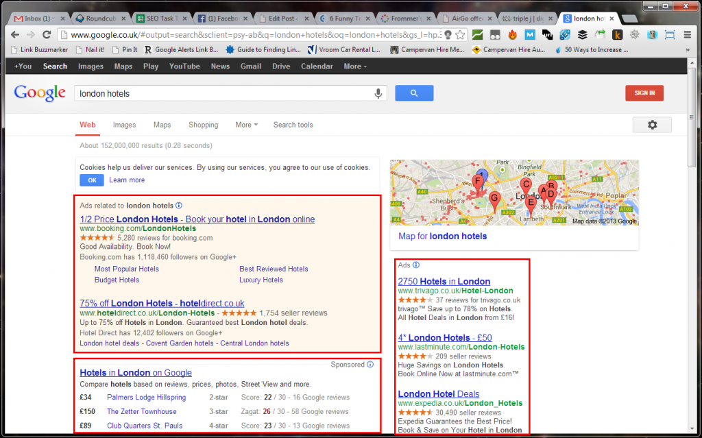Close the AirGo offer tab

coord(489,19)
